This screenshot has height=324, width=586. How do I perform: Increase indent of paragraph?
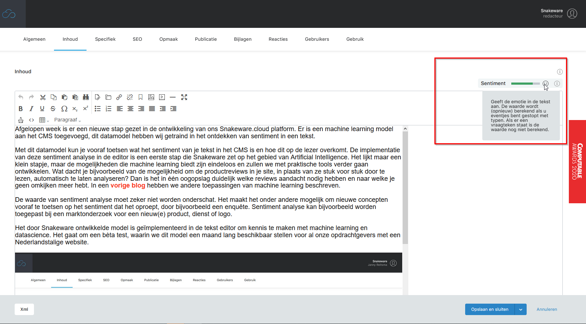click(x=173, y=109)
